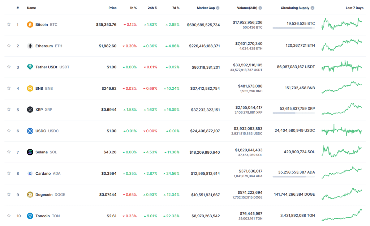This screenshot has width=370, height=226.
Task: Click the Tether USDt logo icon
Action: pyautogui.click(x=30, y=67)
